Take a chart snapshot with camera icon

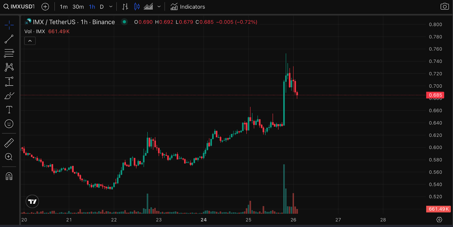(x=445, y=7)
